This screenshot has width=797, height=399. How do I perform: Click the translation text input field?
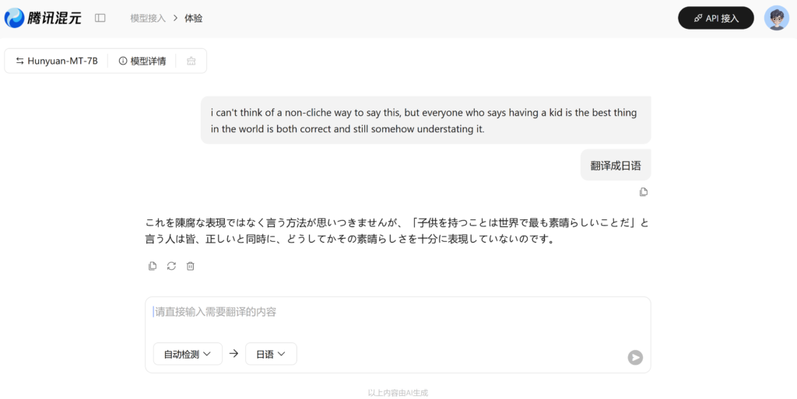coord(398,320)
